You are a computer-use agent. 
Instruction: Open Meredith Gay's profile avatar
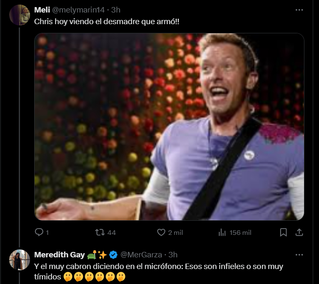coord(19,260)
